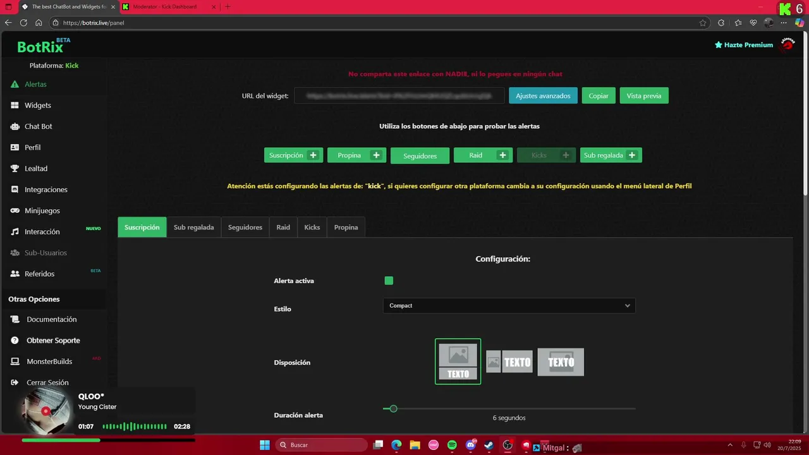Click the Sub-Usuarios sidebar link
The height and width of the screenshot is (455, 809).
coord(46,253)
